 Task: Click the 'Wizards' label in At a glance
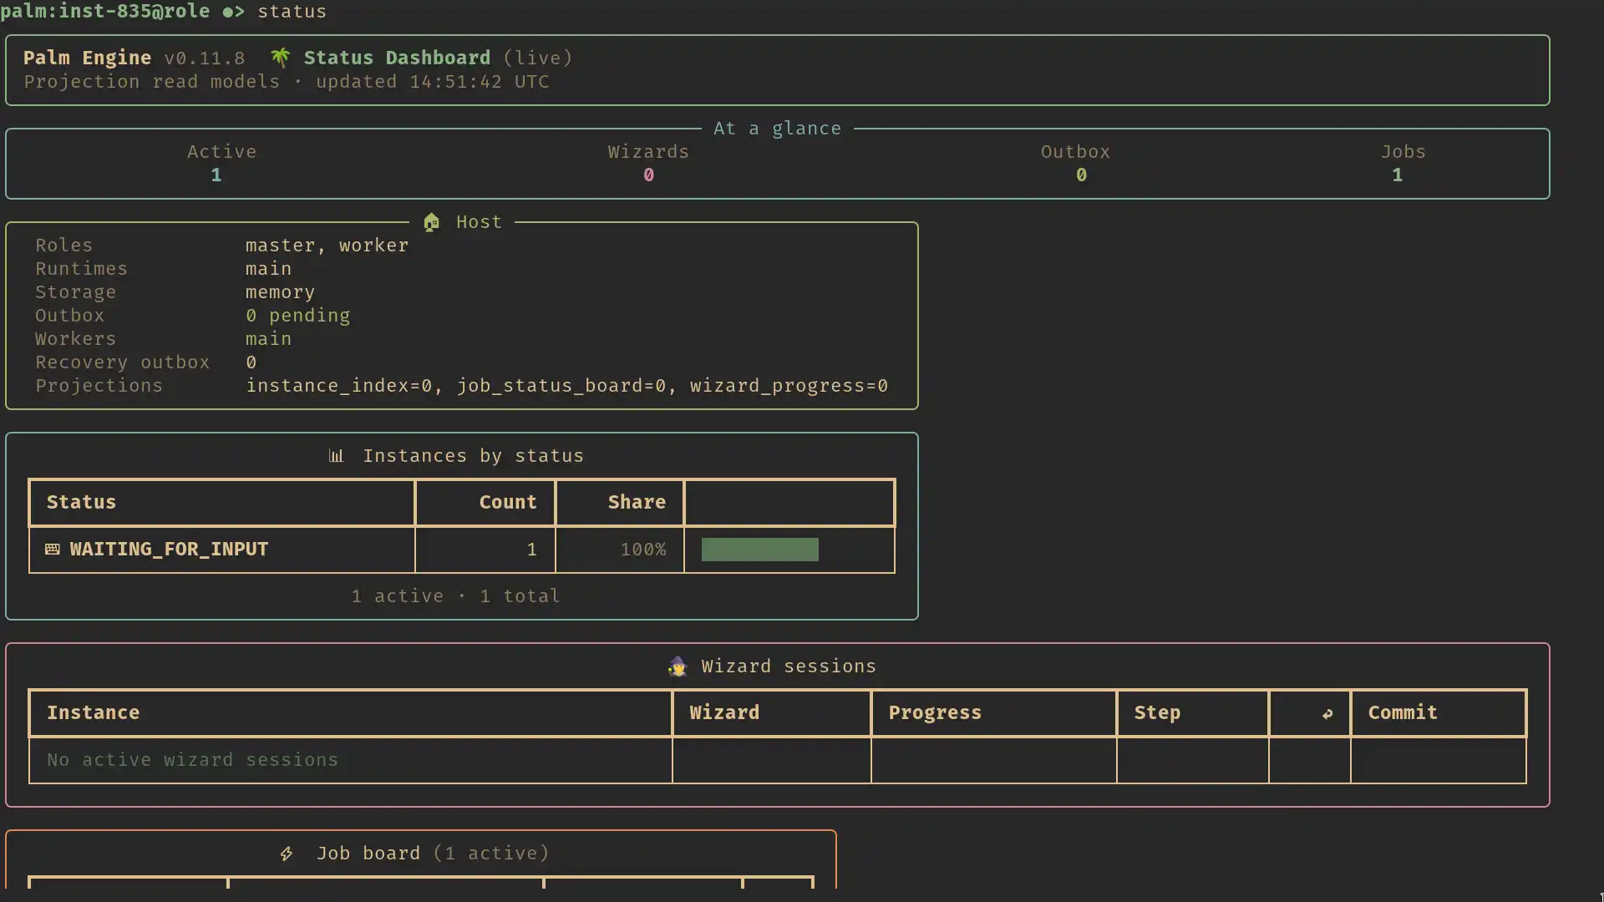[648, 152]
